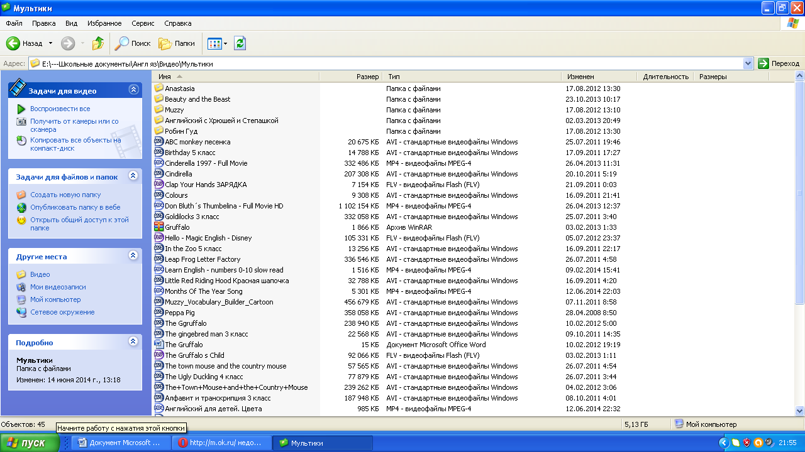Viewport: 805px width, 452px height.
Task: Open the Справка menu
Action: 178,23
